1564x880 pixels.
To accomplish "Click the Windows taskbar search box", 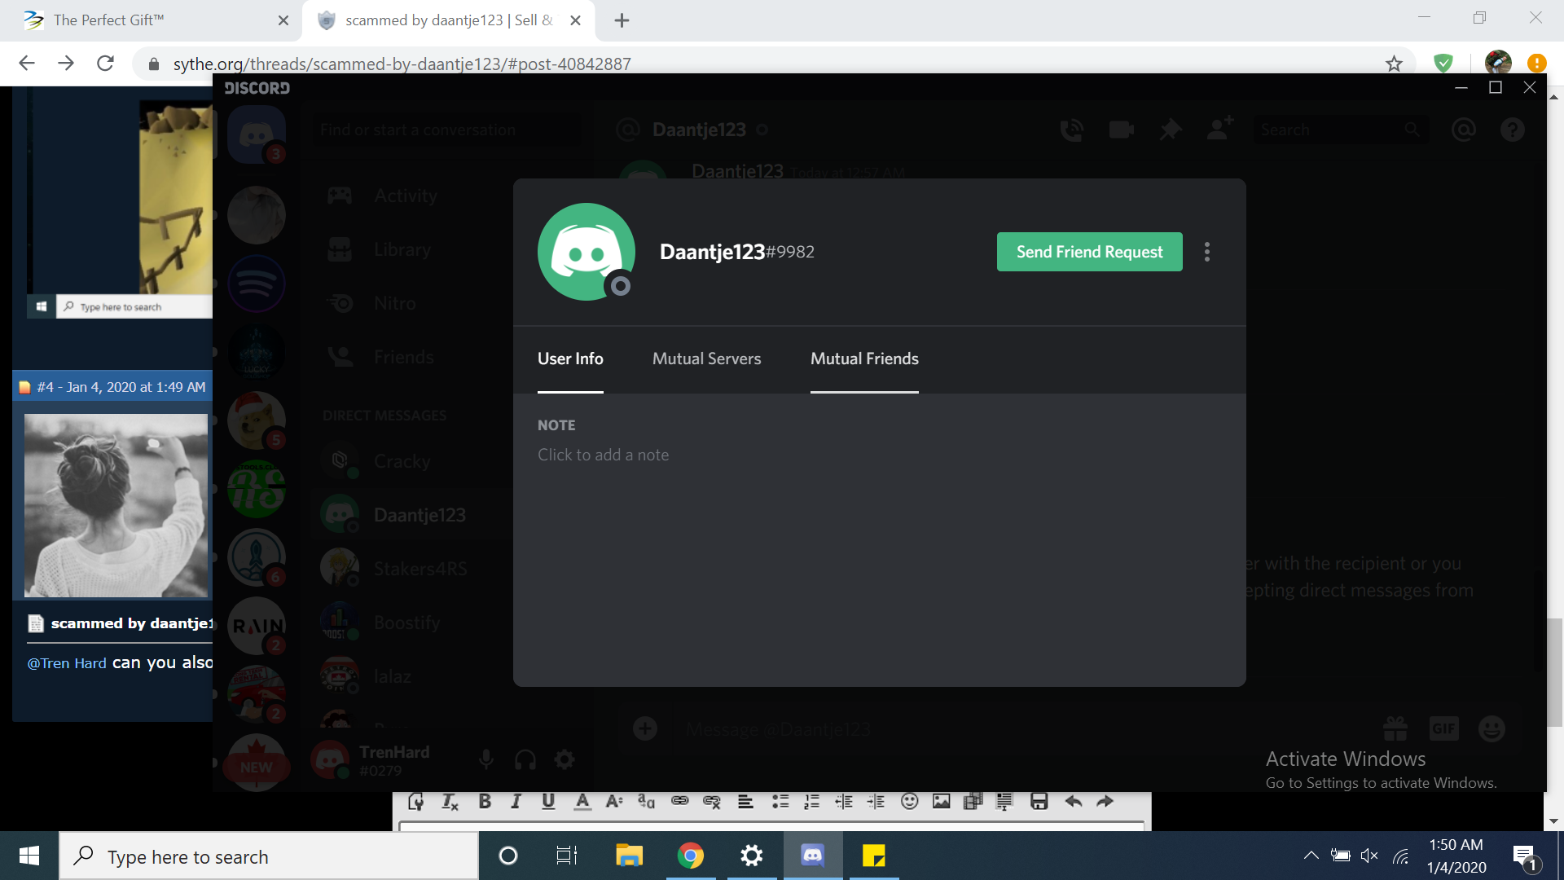I will [x=269, y=856].
